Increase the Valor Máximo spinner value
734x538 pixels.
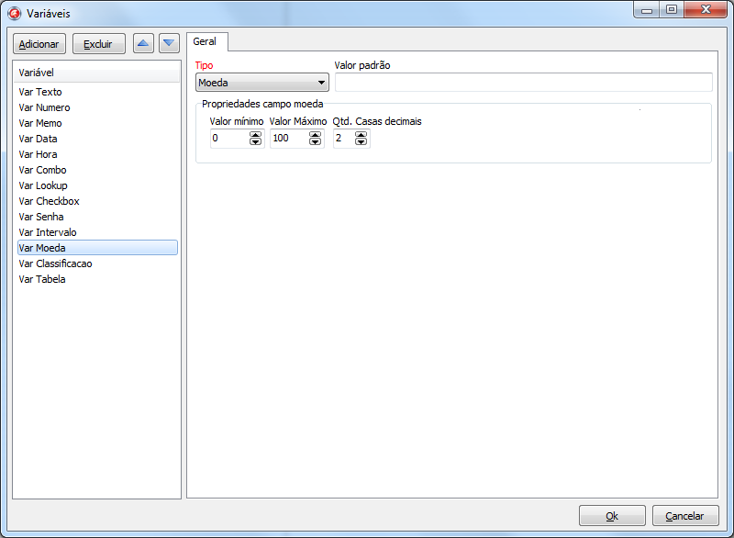tap(316, 134)
